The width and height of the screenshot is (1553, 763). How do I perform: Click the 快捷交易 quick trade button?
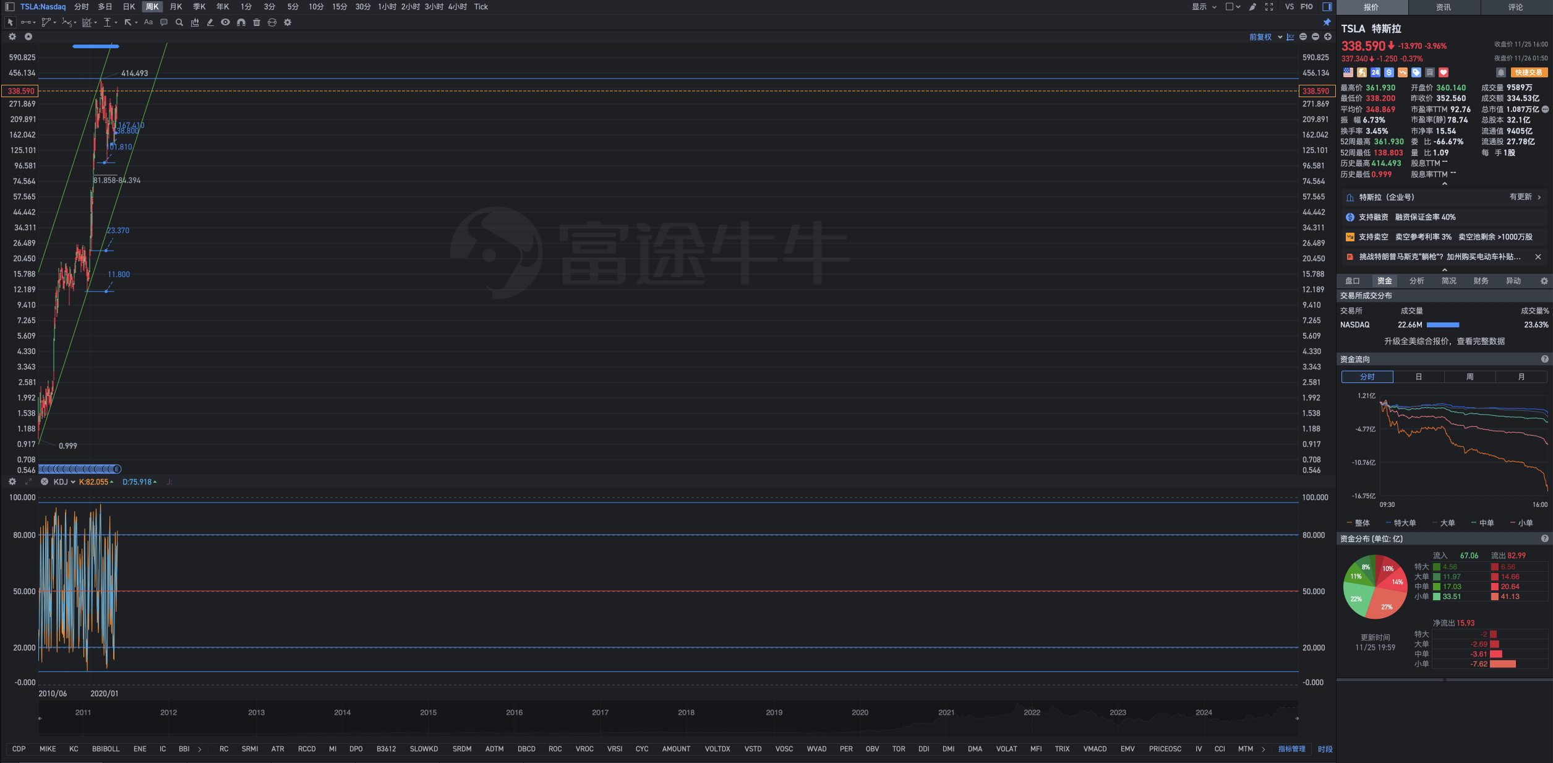click(x=1528, y=72)
